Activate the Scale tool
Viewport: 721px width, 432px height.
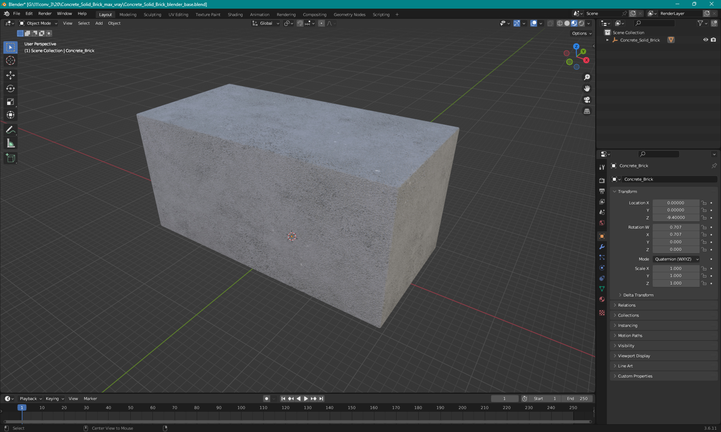pos(11,102)
